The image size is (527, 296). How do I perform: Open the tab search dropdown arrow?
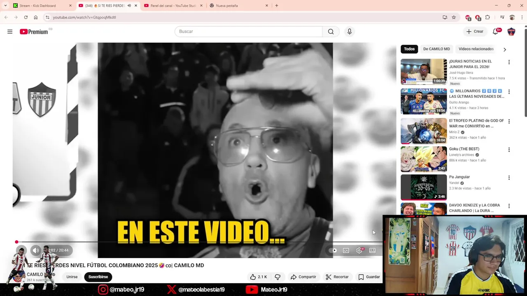5,6
